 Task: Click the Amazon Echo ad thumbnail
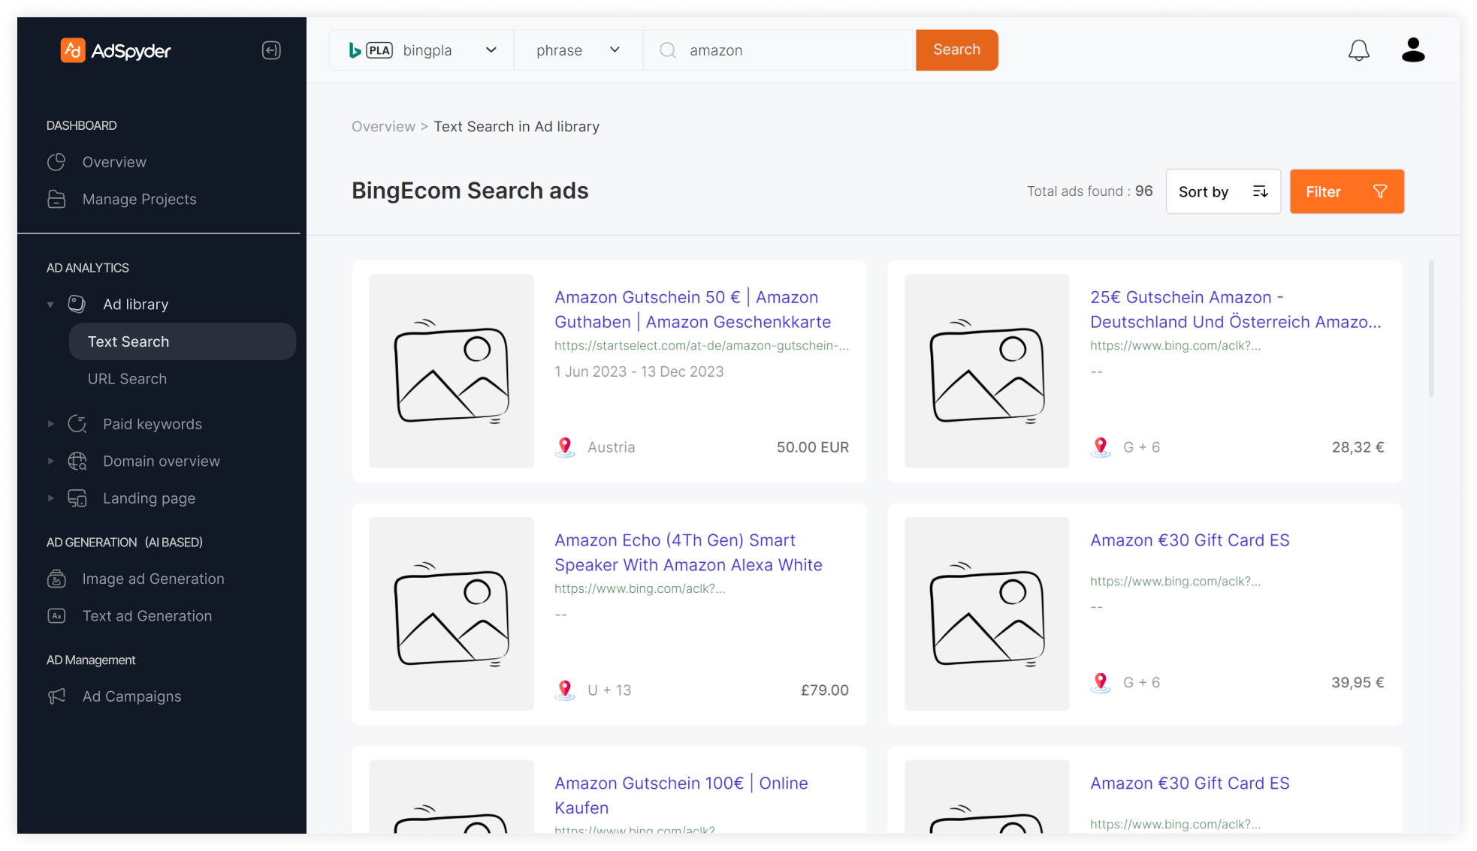[452, 614]
